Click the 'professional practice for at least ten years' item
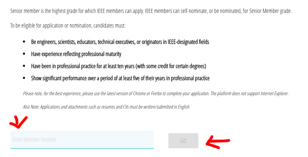The width and height of the screenshot is (308, 157). click(119, 66)
